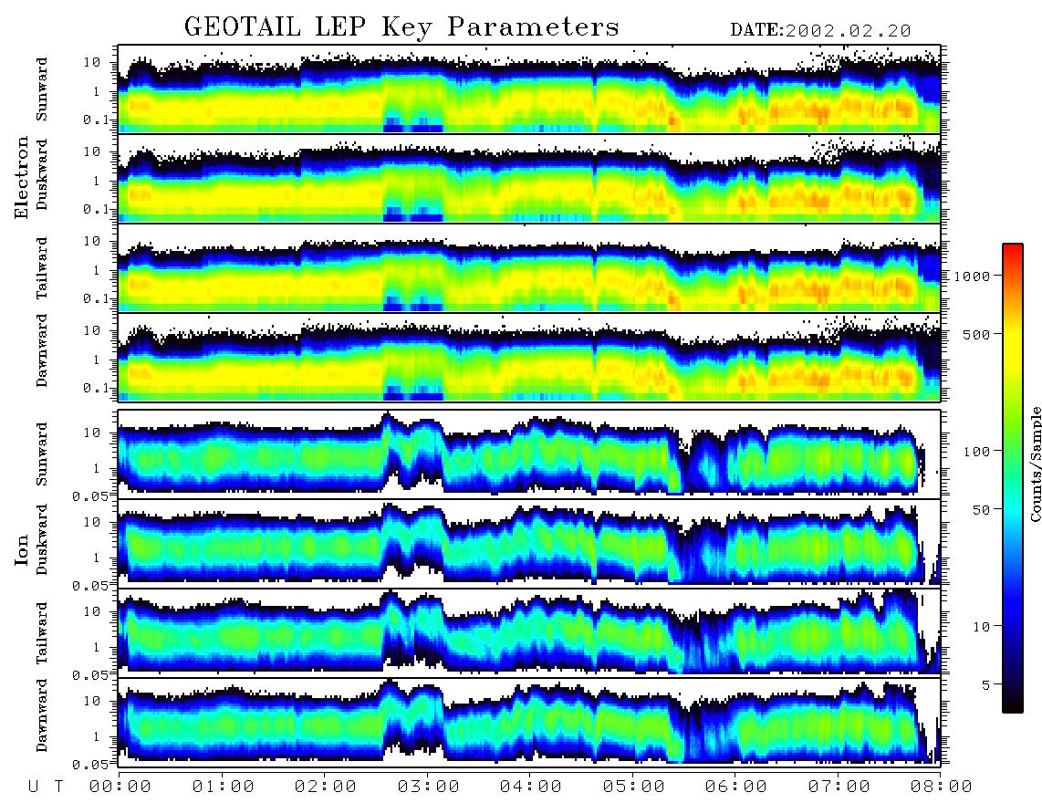Screen dimensions: 1042x803
Task: Click the vertical "Electron" group label
Action: click(x=22, y=177)
